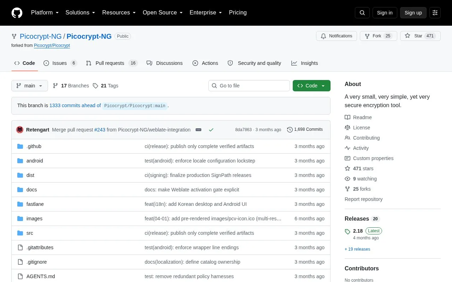Open the search magnifier button
The width and height of the screenshot is (452, 282).
362,13
